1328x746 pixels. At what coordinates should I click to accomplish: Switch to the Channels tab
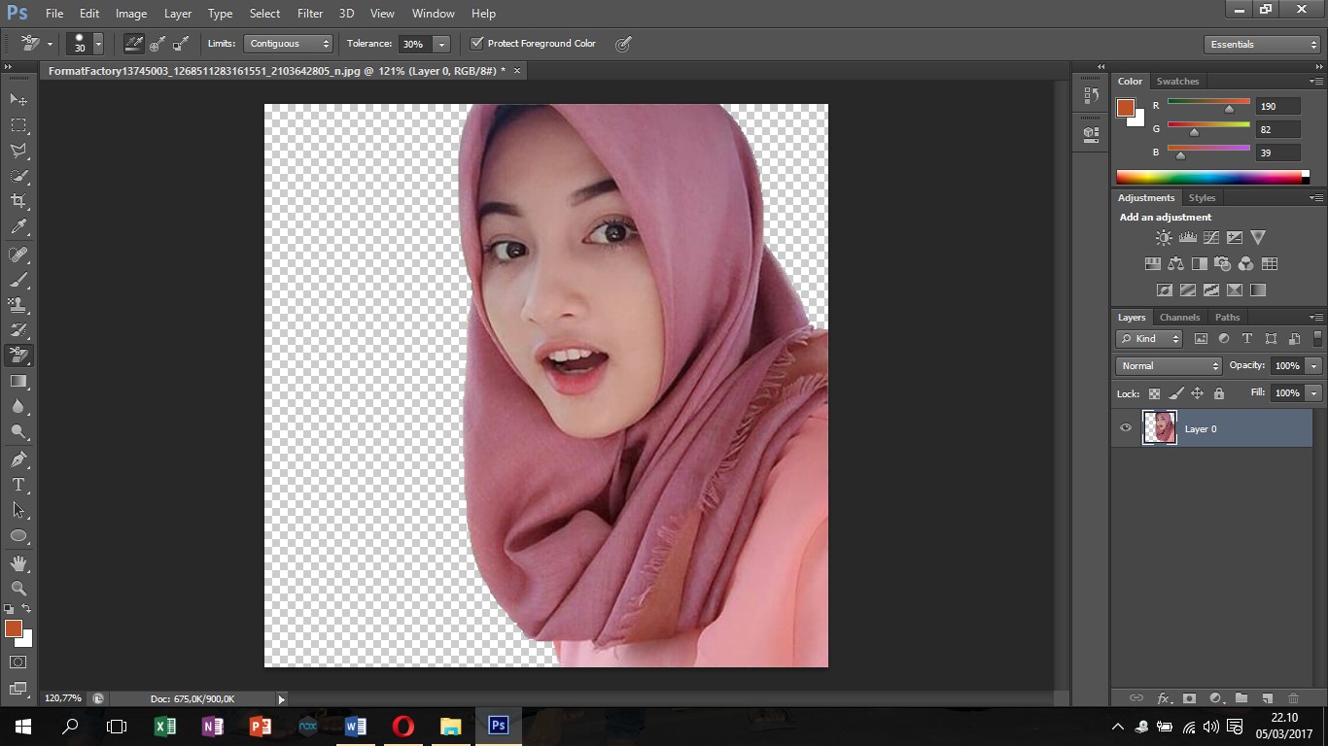pos(1179,317)
